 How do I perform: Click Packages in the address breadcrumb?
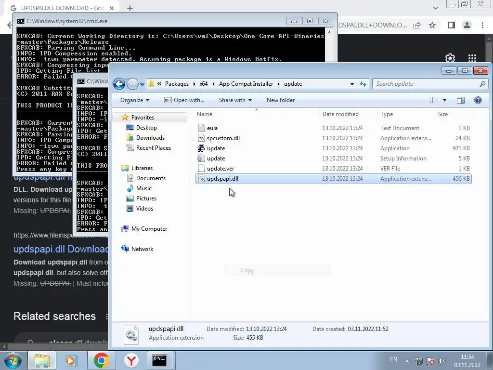click(x=177, y=84)
